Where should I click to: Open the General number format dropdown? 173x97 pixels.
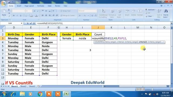96,11
